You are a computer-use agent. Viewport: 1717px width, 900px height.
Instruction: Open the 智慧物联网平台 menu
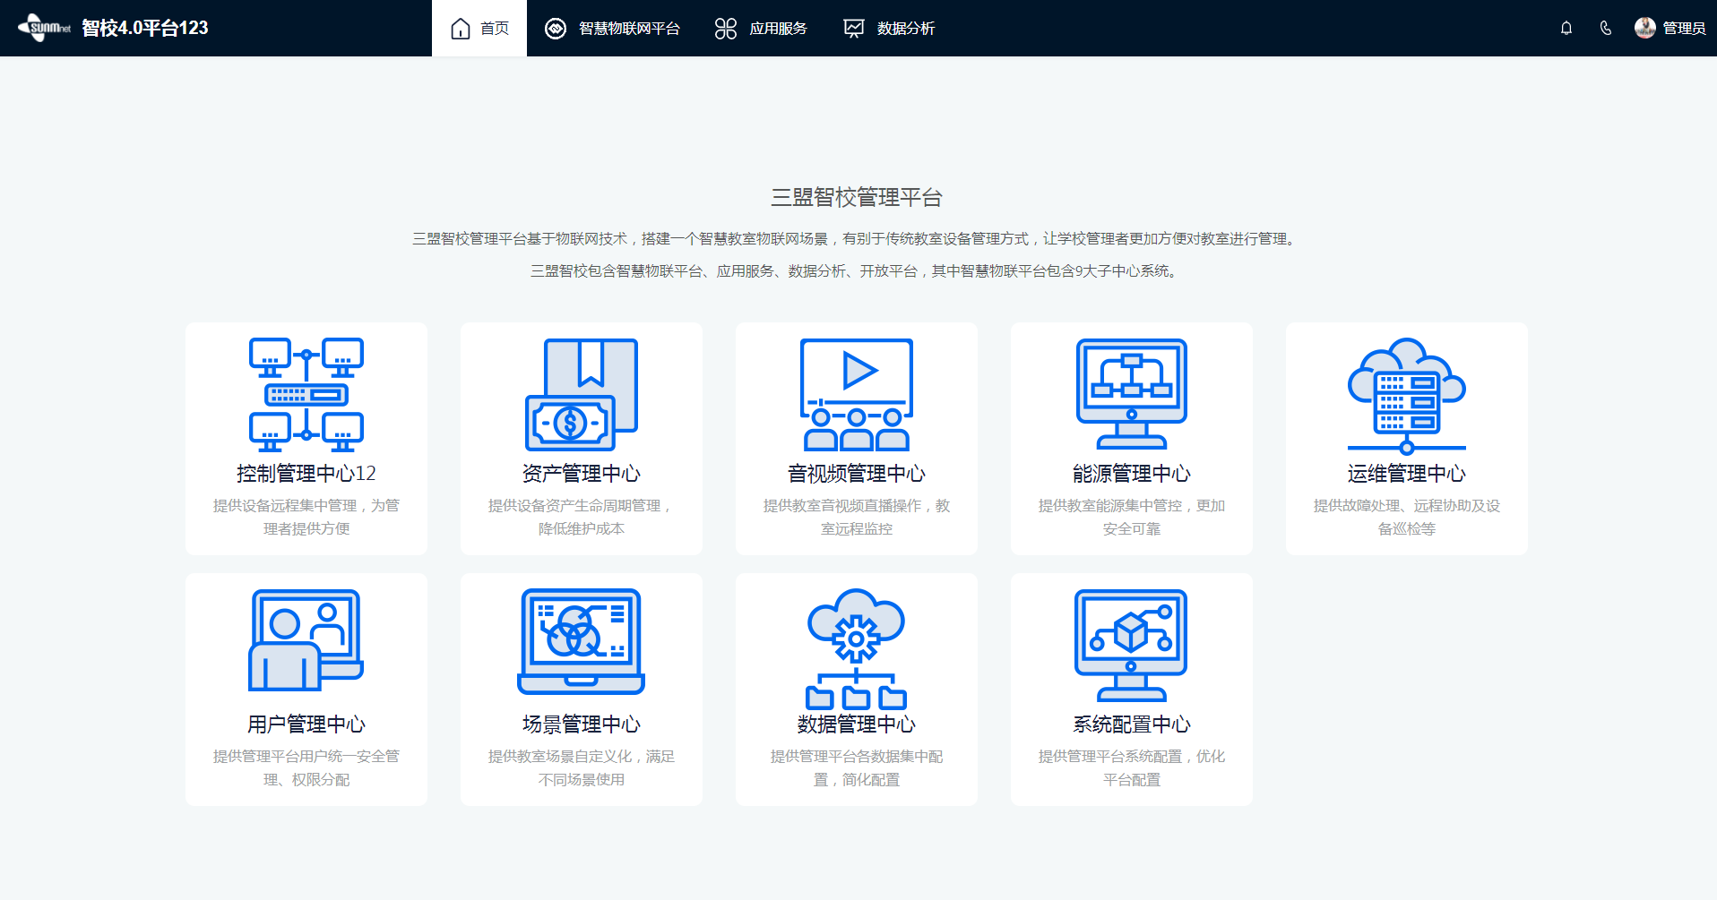(x=612, y=29)
